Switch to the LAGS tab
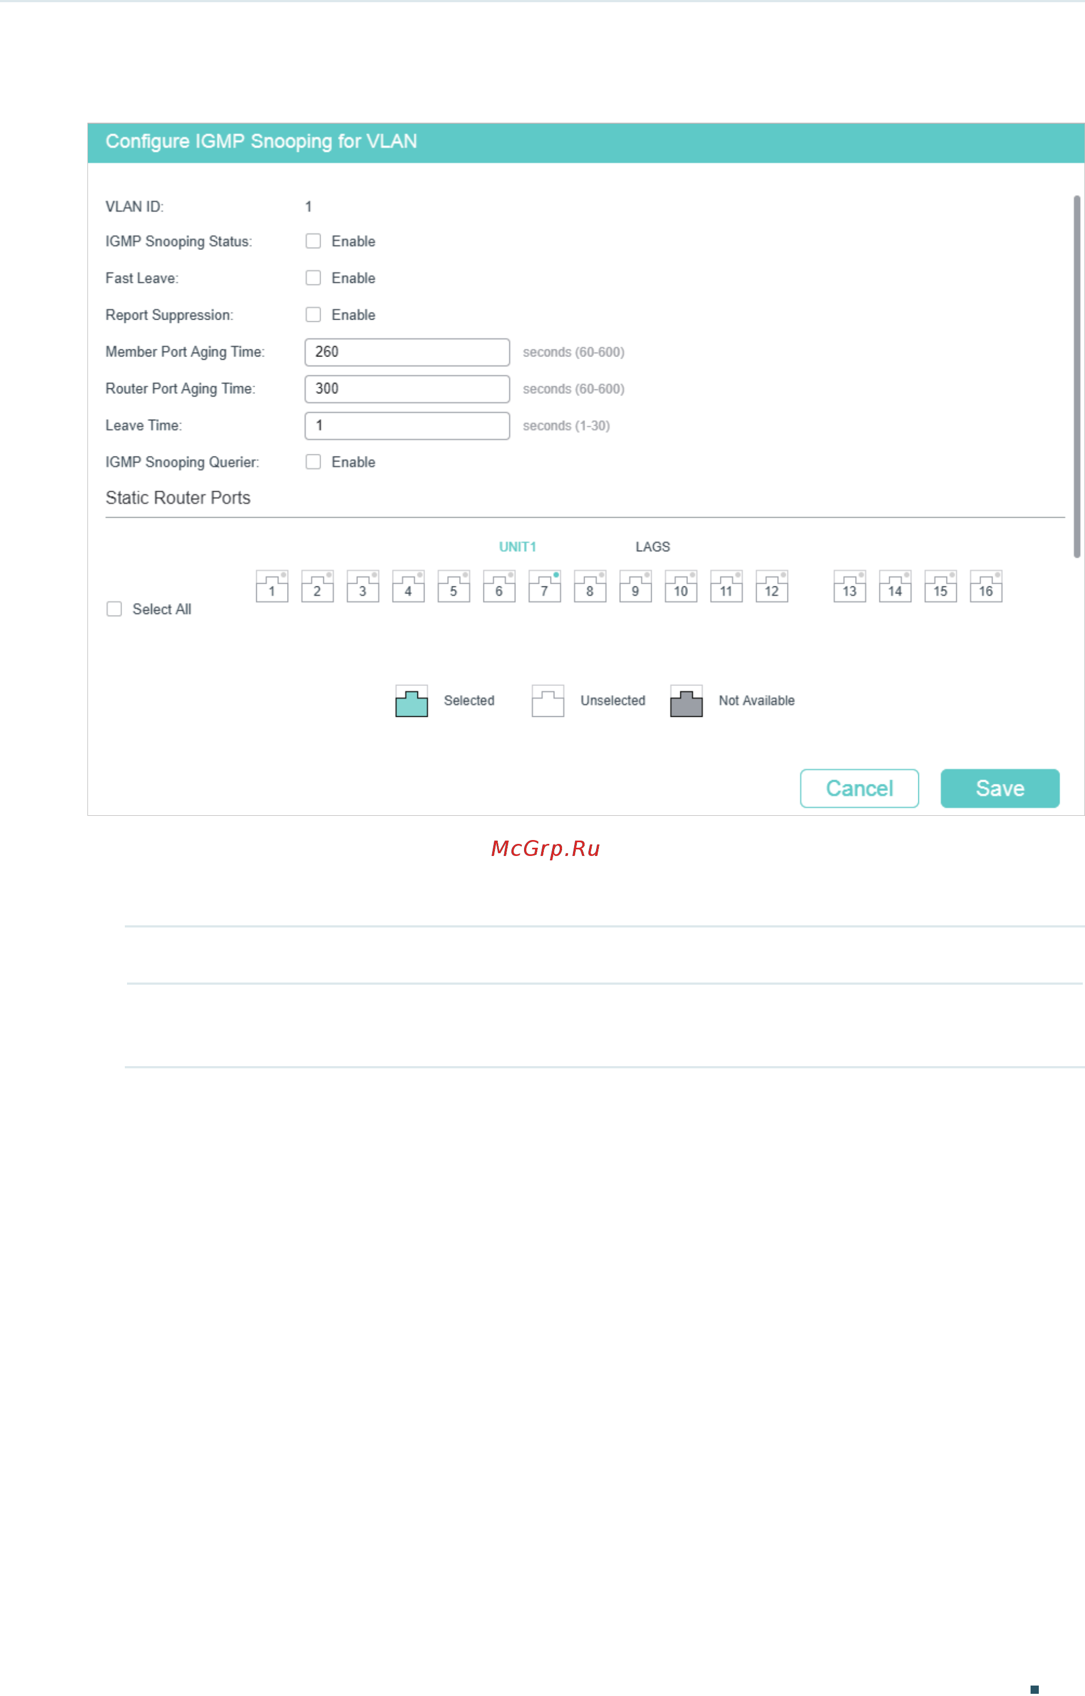The width and height of the screenshot is (1085, 1696). [x=652, y=547]
